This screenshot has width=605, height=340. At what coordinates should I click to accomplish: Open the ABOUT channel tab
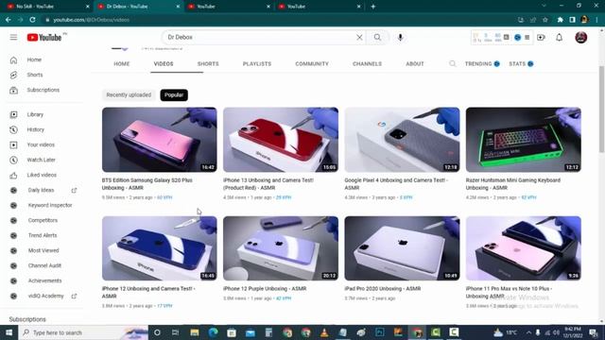(x=415, y=63)
